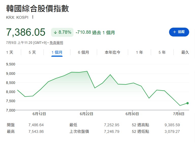The height and width of the screenshot is (143, 195).
Task: Click the 7,500 y-axis label
Action: [11, 101]
